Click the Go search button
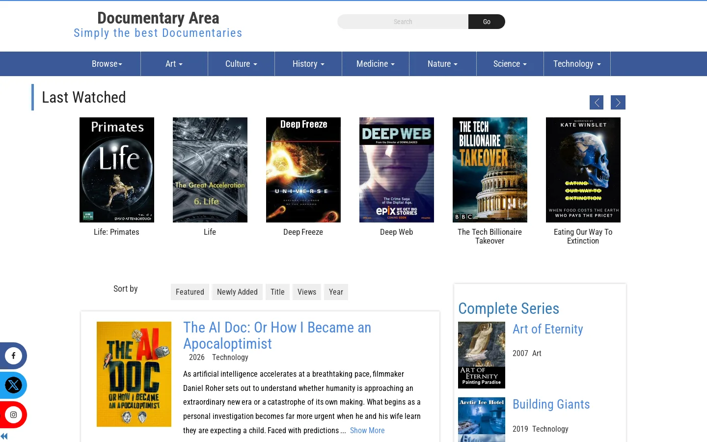 [x=487, y=22]
